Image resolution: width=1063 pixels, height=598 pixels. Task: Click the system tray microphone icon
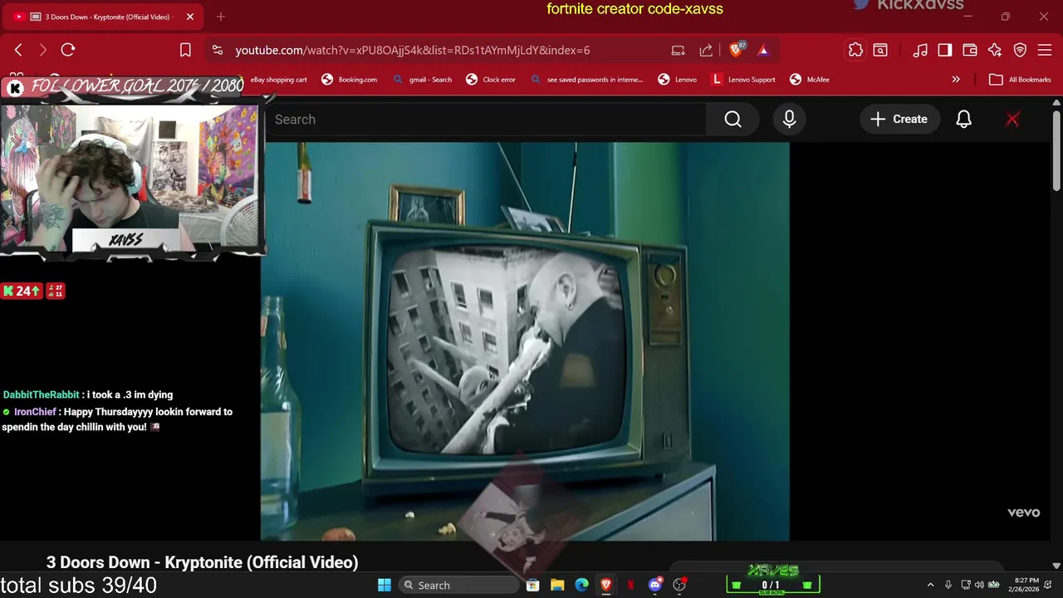click(x=948, y=585)
